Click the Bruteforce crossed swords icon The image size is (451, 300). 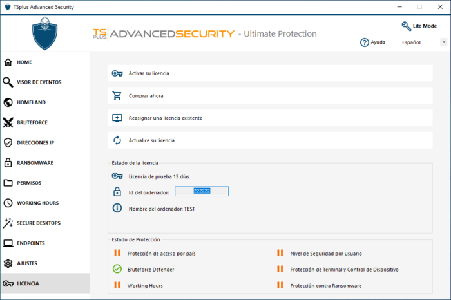pyautogui.click(x=8, y=122)
